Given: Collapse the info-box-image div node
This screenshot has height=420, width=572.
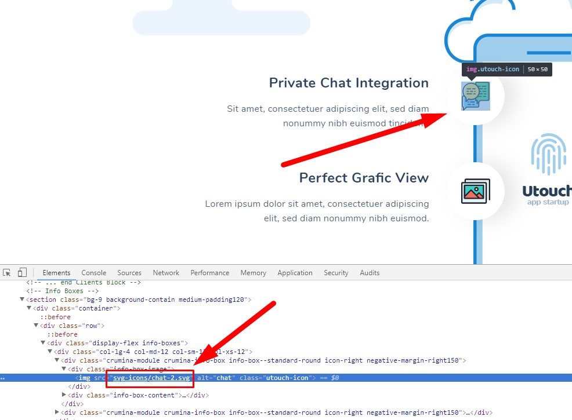Looking at the screenshot, I should click(63, 369).
